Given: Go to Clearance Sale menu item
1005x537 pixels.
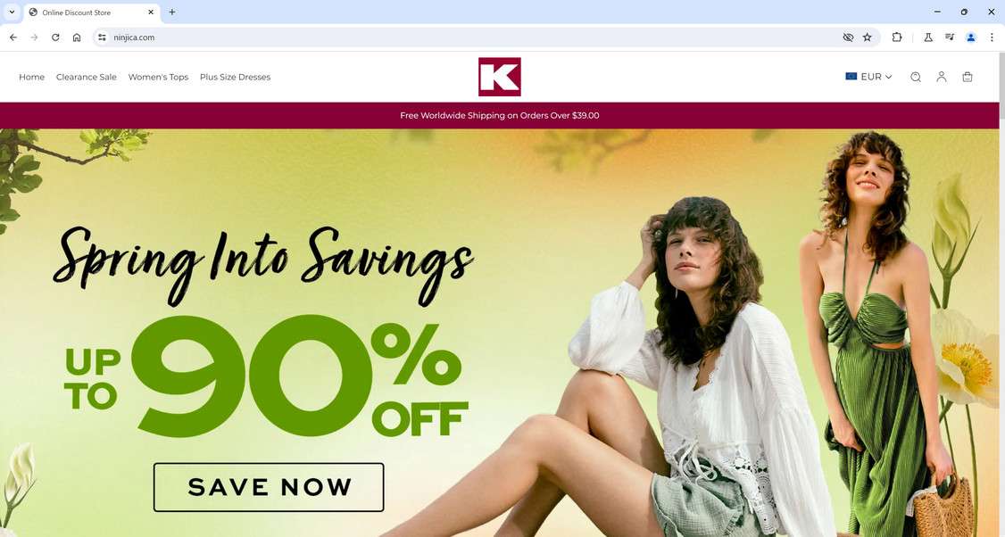Looking at the screenshot, I should (x=87, y=77).
